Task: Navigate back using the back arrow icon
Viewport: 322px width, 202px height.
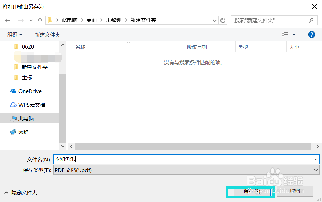Action: pos(8,20)
